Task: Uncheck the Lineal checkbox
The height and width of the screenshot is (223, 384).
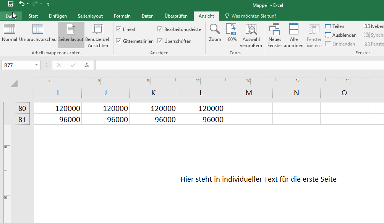Action: tap(119, 29)
